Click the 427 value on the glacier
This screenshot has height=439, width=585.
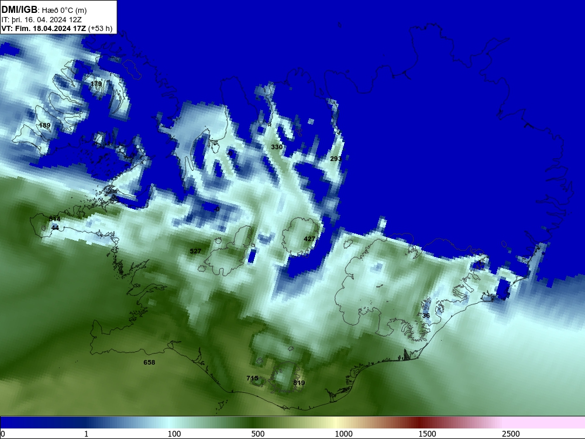(x=309, y=239)
